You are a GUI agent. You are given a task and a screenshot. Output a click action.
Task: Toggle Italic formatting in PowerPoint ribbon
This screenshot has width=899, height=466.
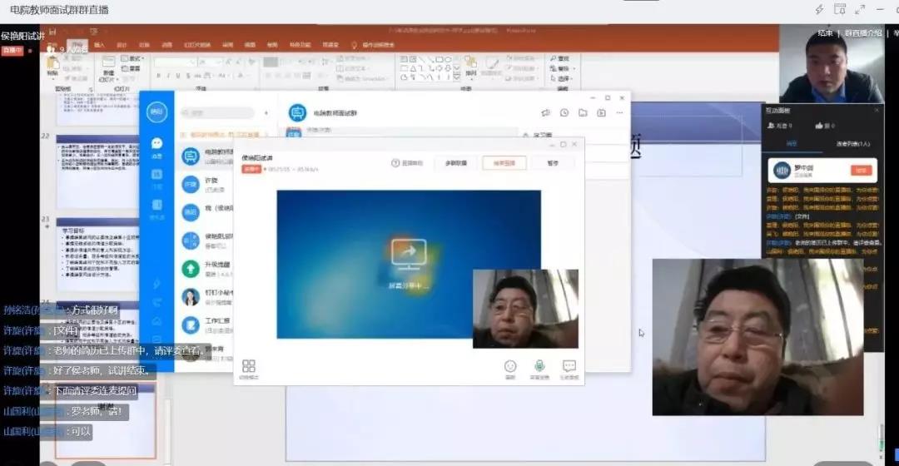[168, 76]
